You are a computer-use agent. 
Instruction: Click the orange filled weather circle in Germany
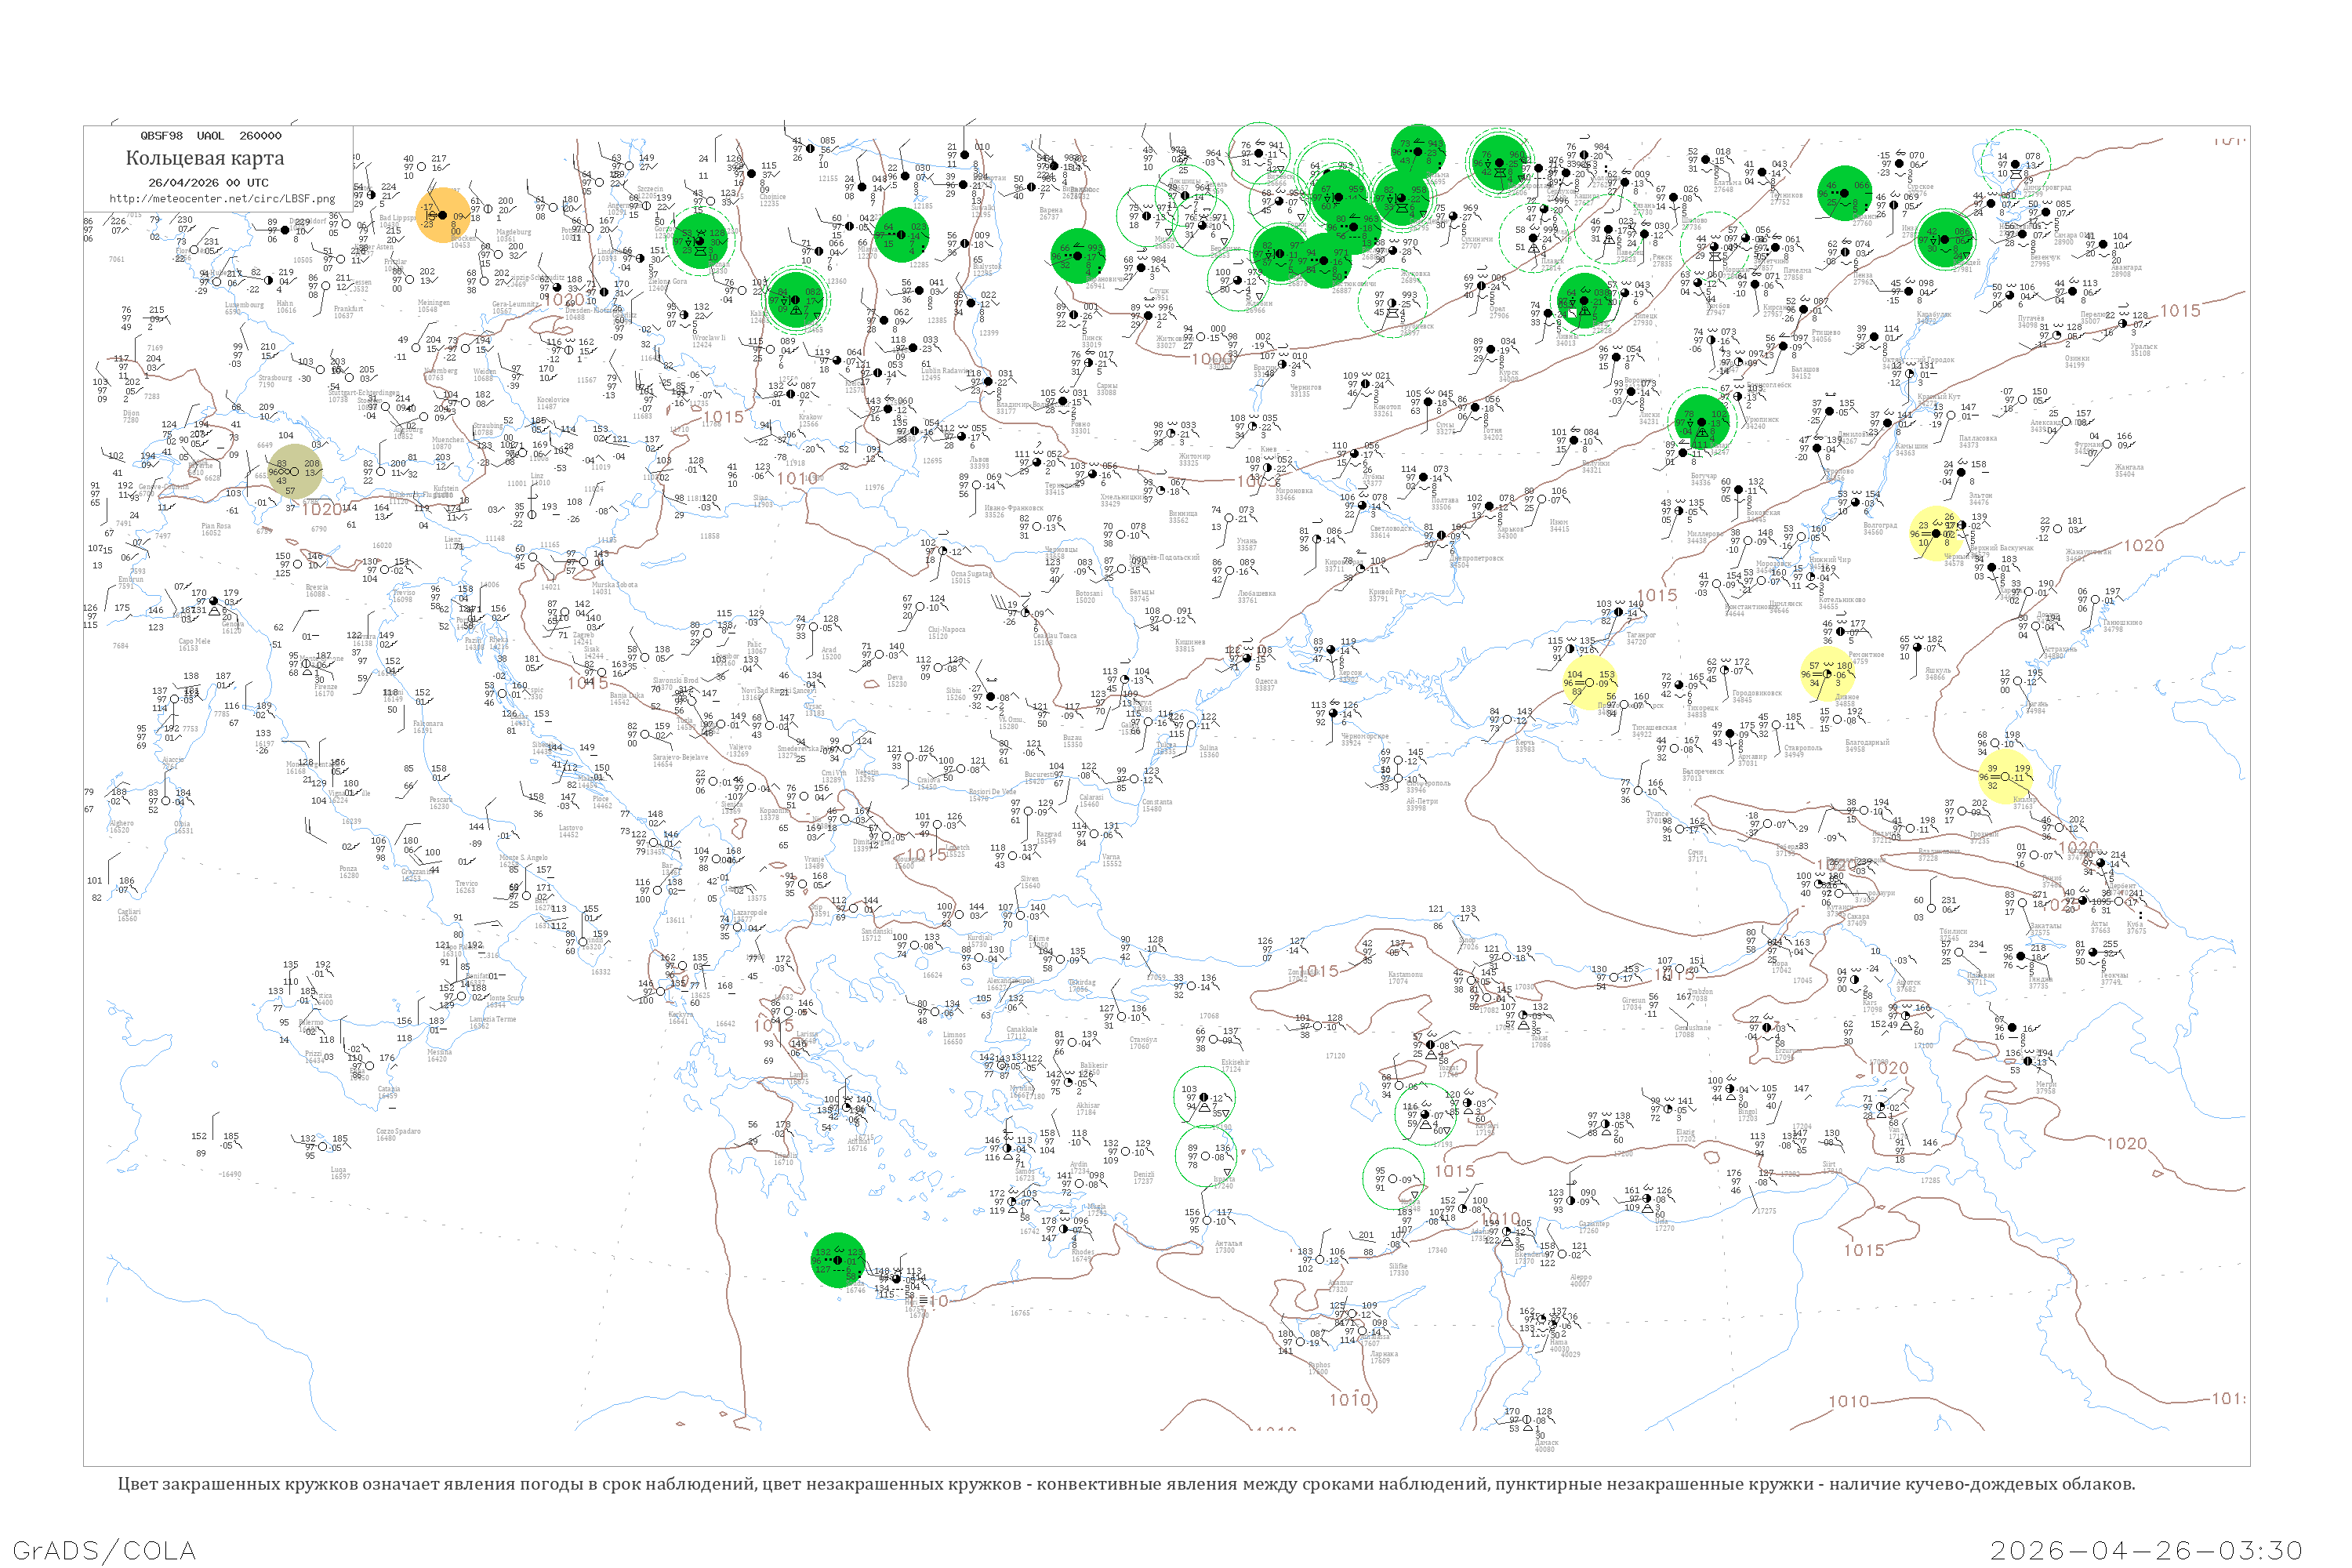[443, 215]
